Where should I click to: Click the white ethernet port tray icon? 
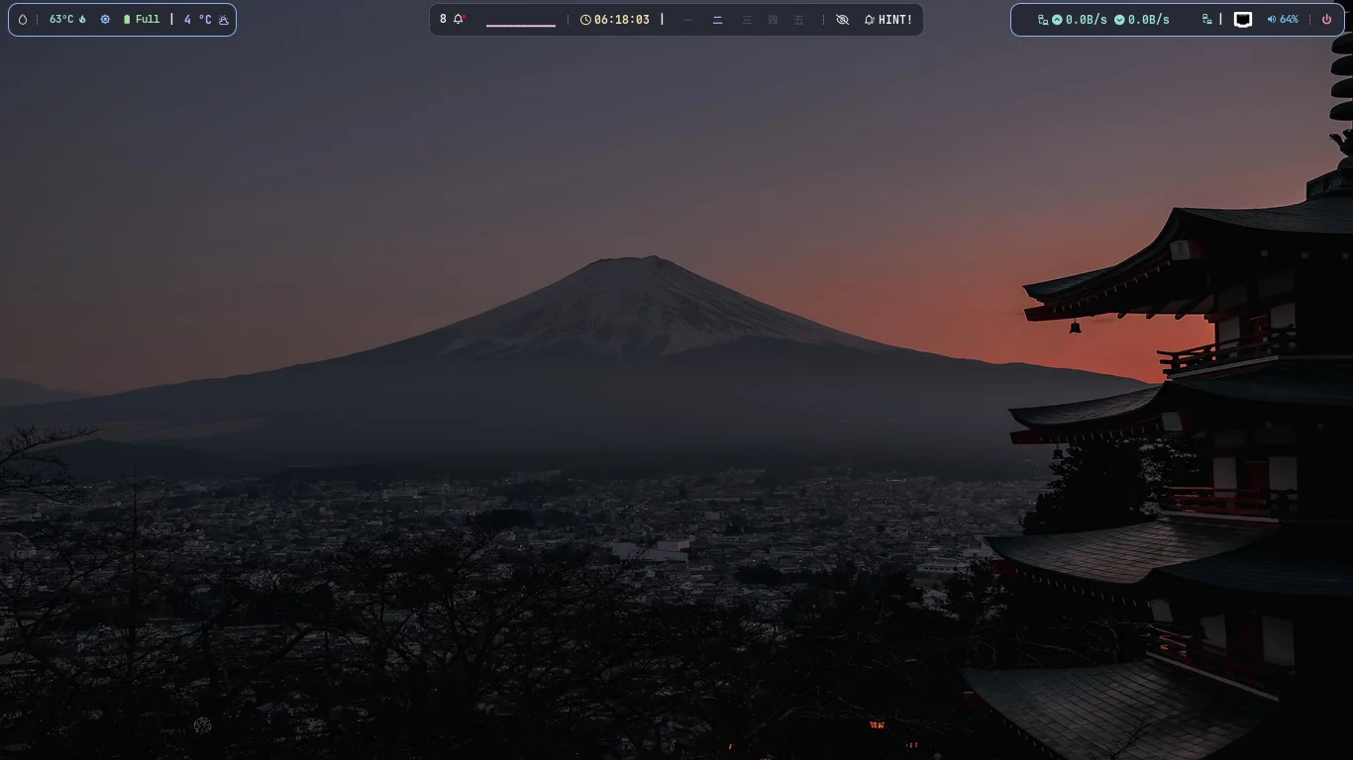tap(1243, 20)
